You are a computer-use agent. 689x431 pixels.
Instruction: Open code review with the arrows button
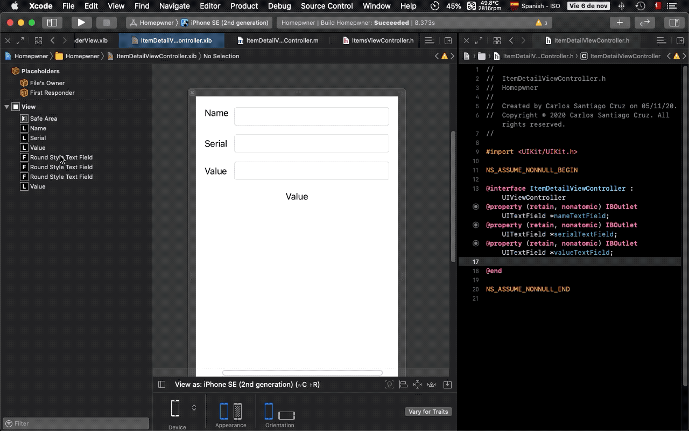(644, 23)
